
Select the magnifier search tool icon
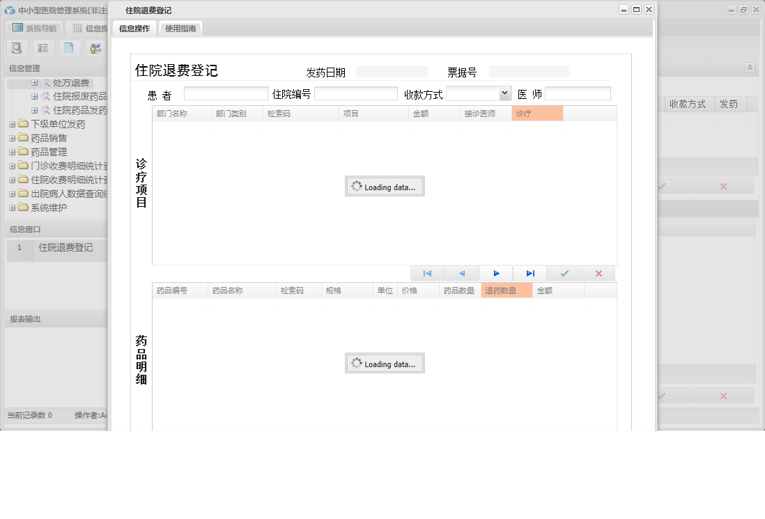17,47
